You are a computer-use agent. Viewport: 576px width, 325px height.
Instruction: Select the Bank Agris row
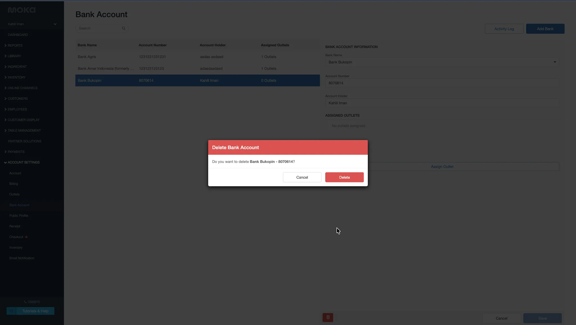click(197, 57)
